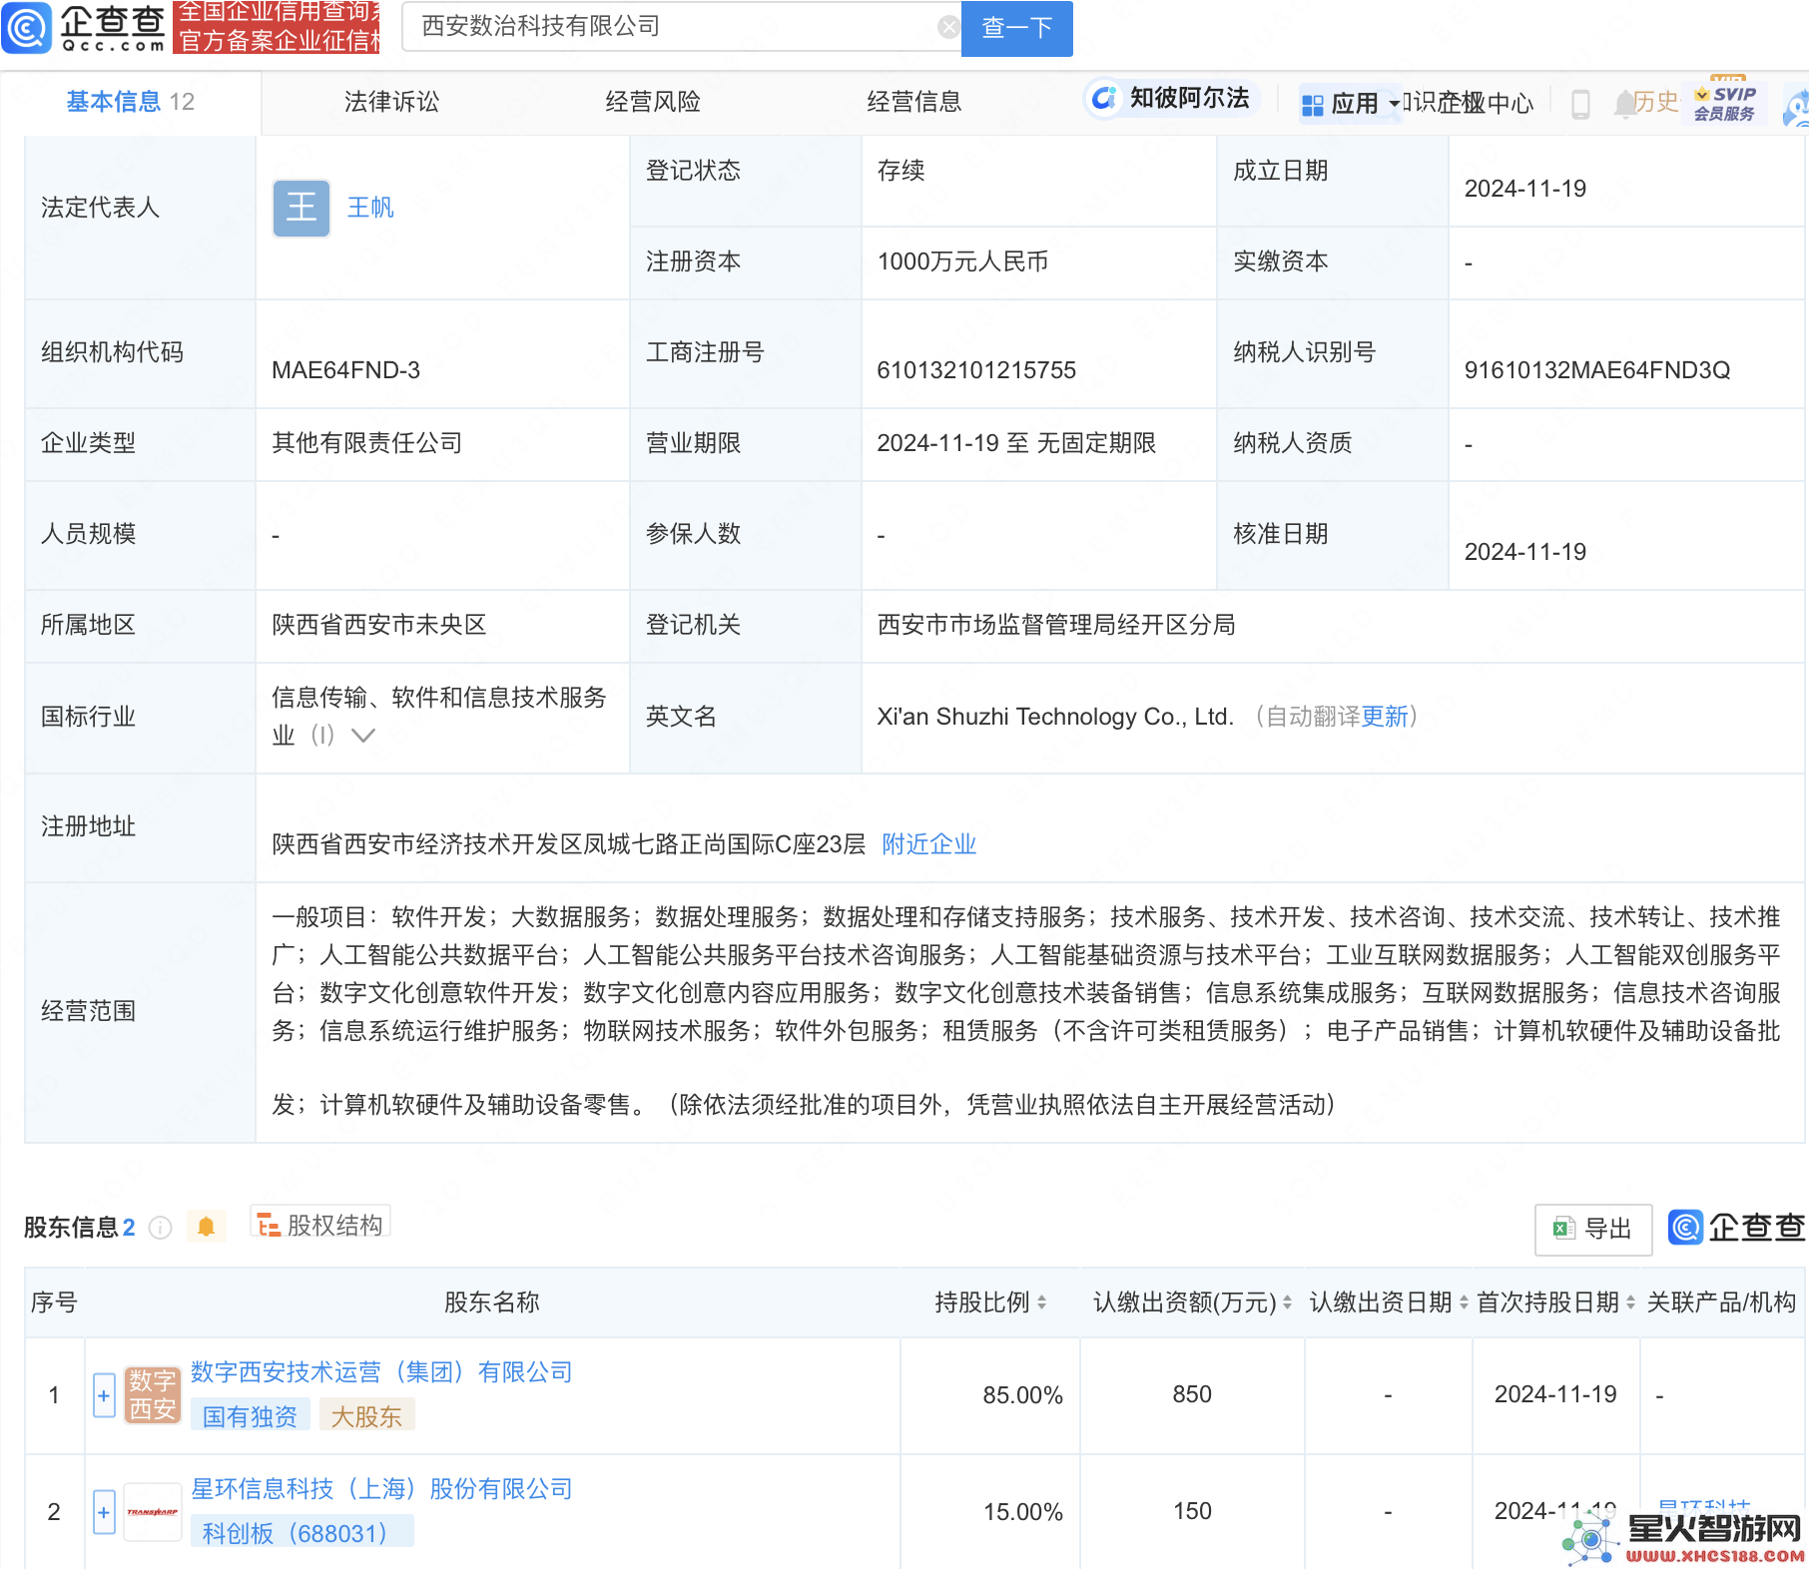This screenshot has width=1809, height=1569.
Task: Click the Qcc.com logo icon
Action: (x=27, y=27)
